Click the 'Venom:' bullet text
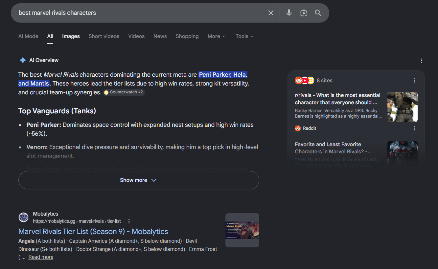 tap(37, 147)
